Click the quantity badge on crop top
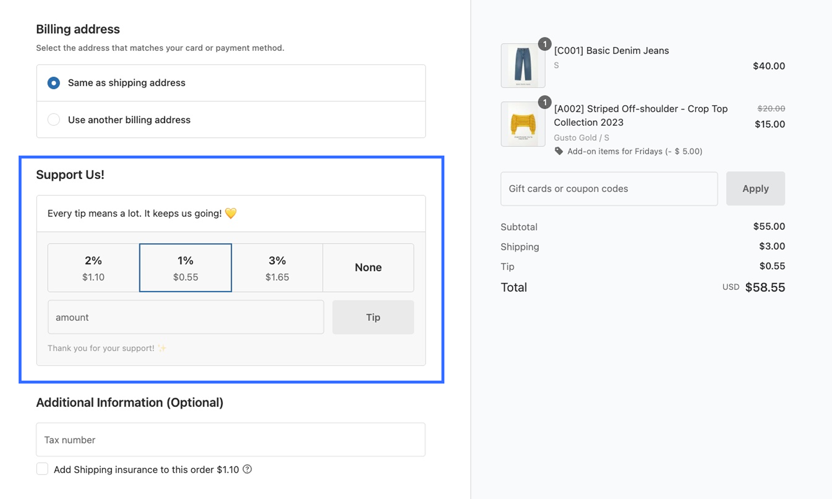 (x=545, y=102)
